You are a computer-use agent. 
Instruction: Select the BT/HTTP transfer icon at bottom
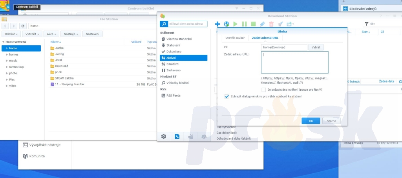[177, 137]
